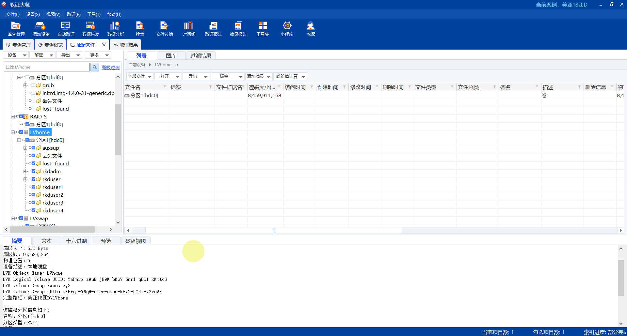Expand the grub tree node
This screenshot has width=627, height=336.
(25, 85)
